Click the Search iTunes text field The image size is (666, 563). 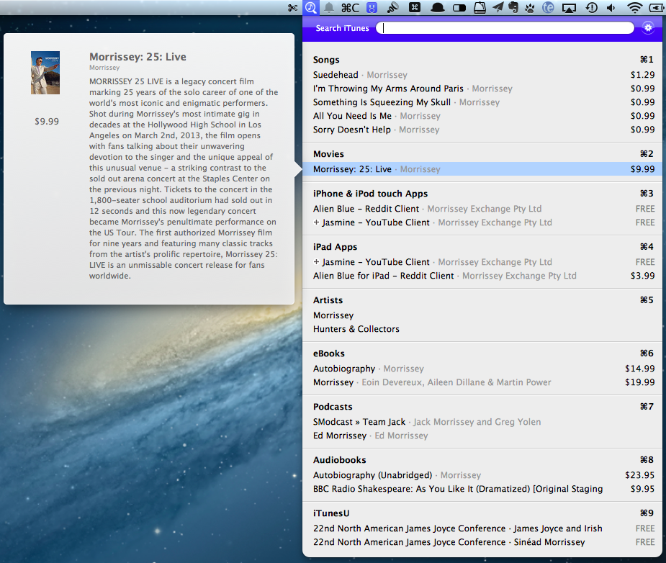(505, 28)
